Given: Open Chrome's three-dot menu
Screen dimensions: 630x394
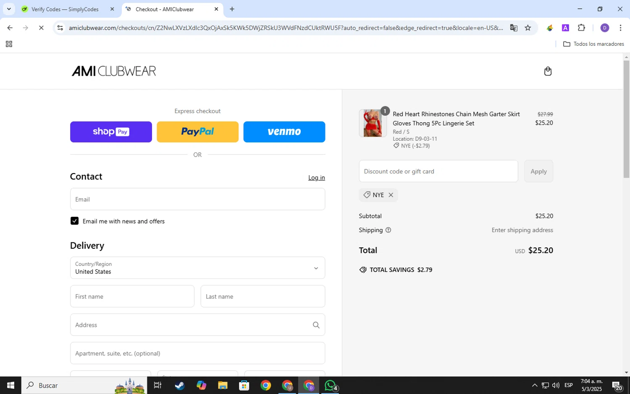Looking at the screenshot, I should tap(620, 28).
